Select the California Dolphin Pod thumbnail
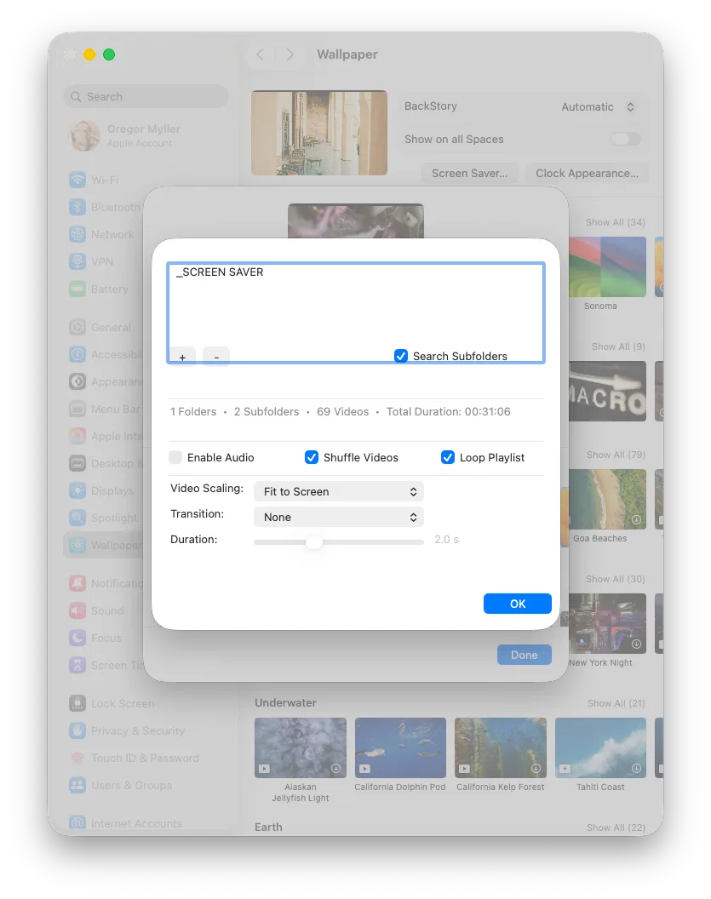Image resolution: width=711 pixels, height=899 pixels. click(x=400, y=747)
